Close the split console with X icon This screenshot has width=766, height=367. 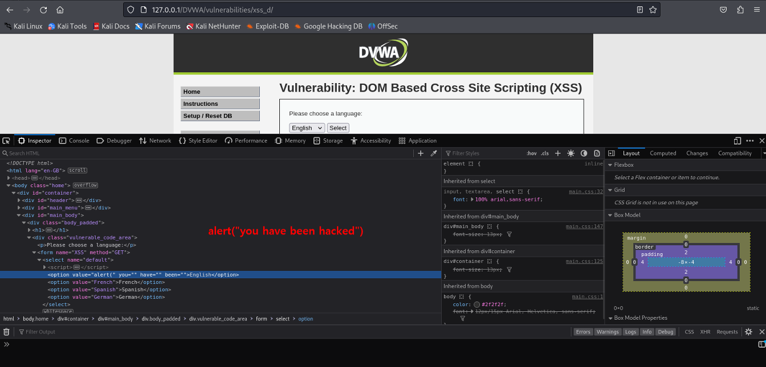point(761,332)
